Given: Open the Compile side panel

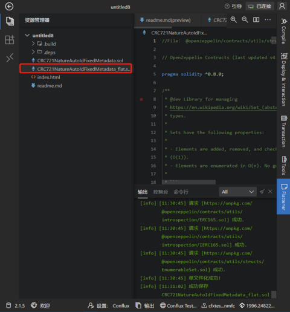Looking at the screenshot, I should pyautogui.click(x=283, y=31).
